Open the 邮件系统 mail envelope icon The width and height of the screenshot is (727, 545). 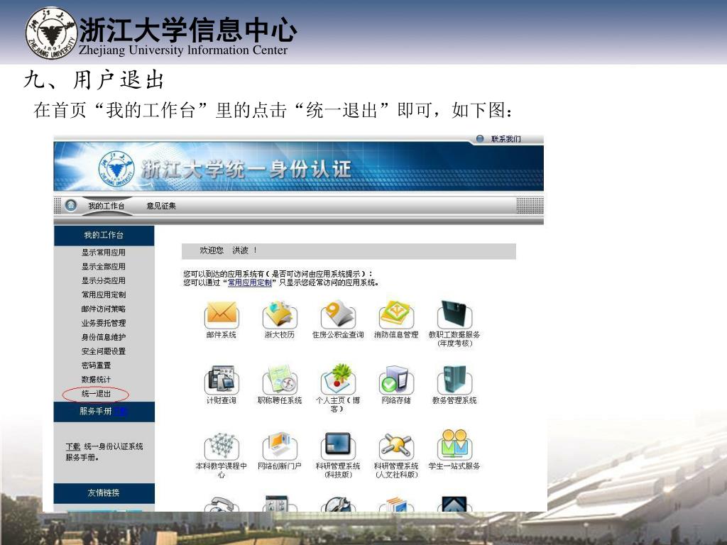[222, 314]
